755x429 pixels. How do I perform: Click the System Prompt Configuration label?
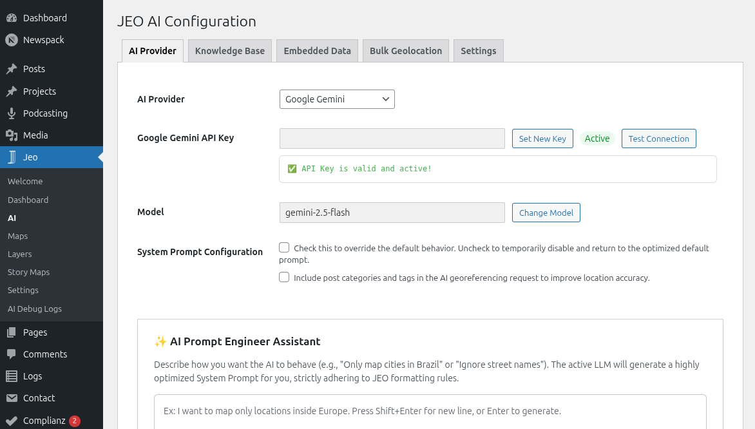[200, 252]
